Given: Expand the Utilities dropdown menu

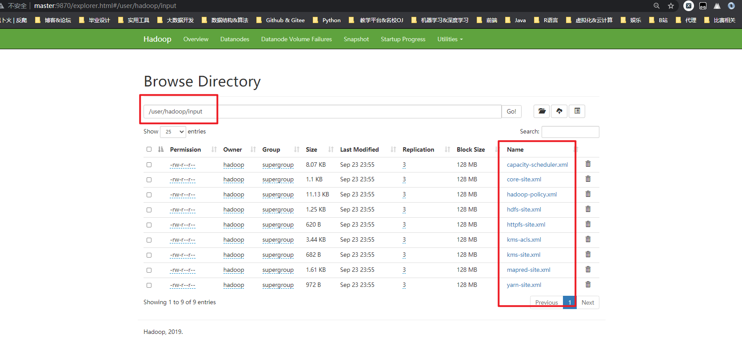Looking at the screenshot, I should [x=450, y=39].
